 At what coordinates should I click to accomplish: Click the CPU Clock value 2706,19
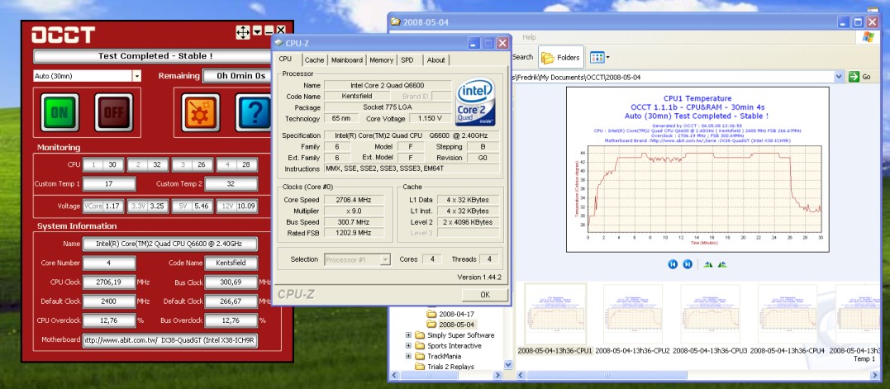(x=109, y=282)
